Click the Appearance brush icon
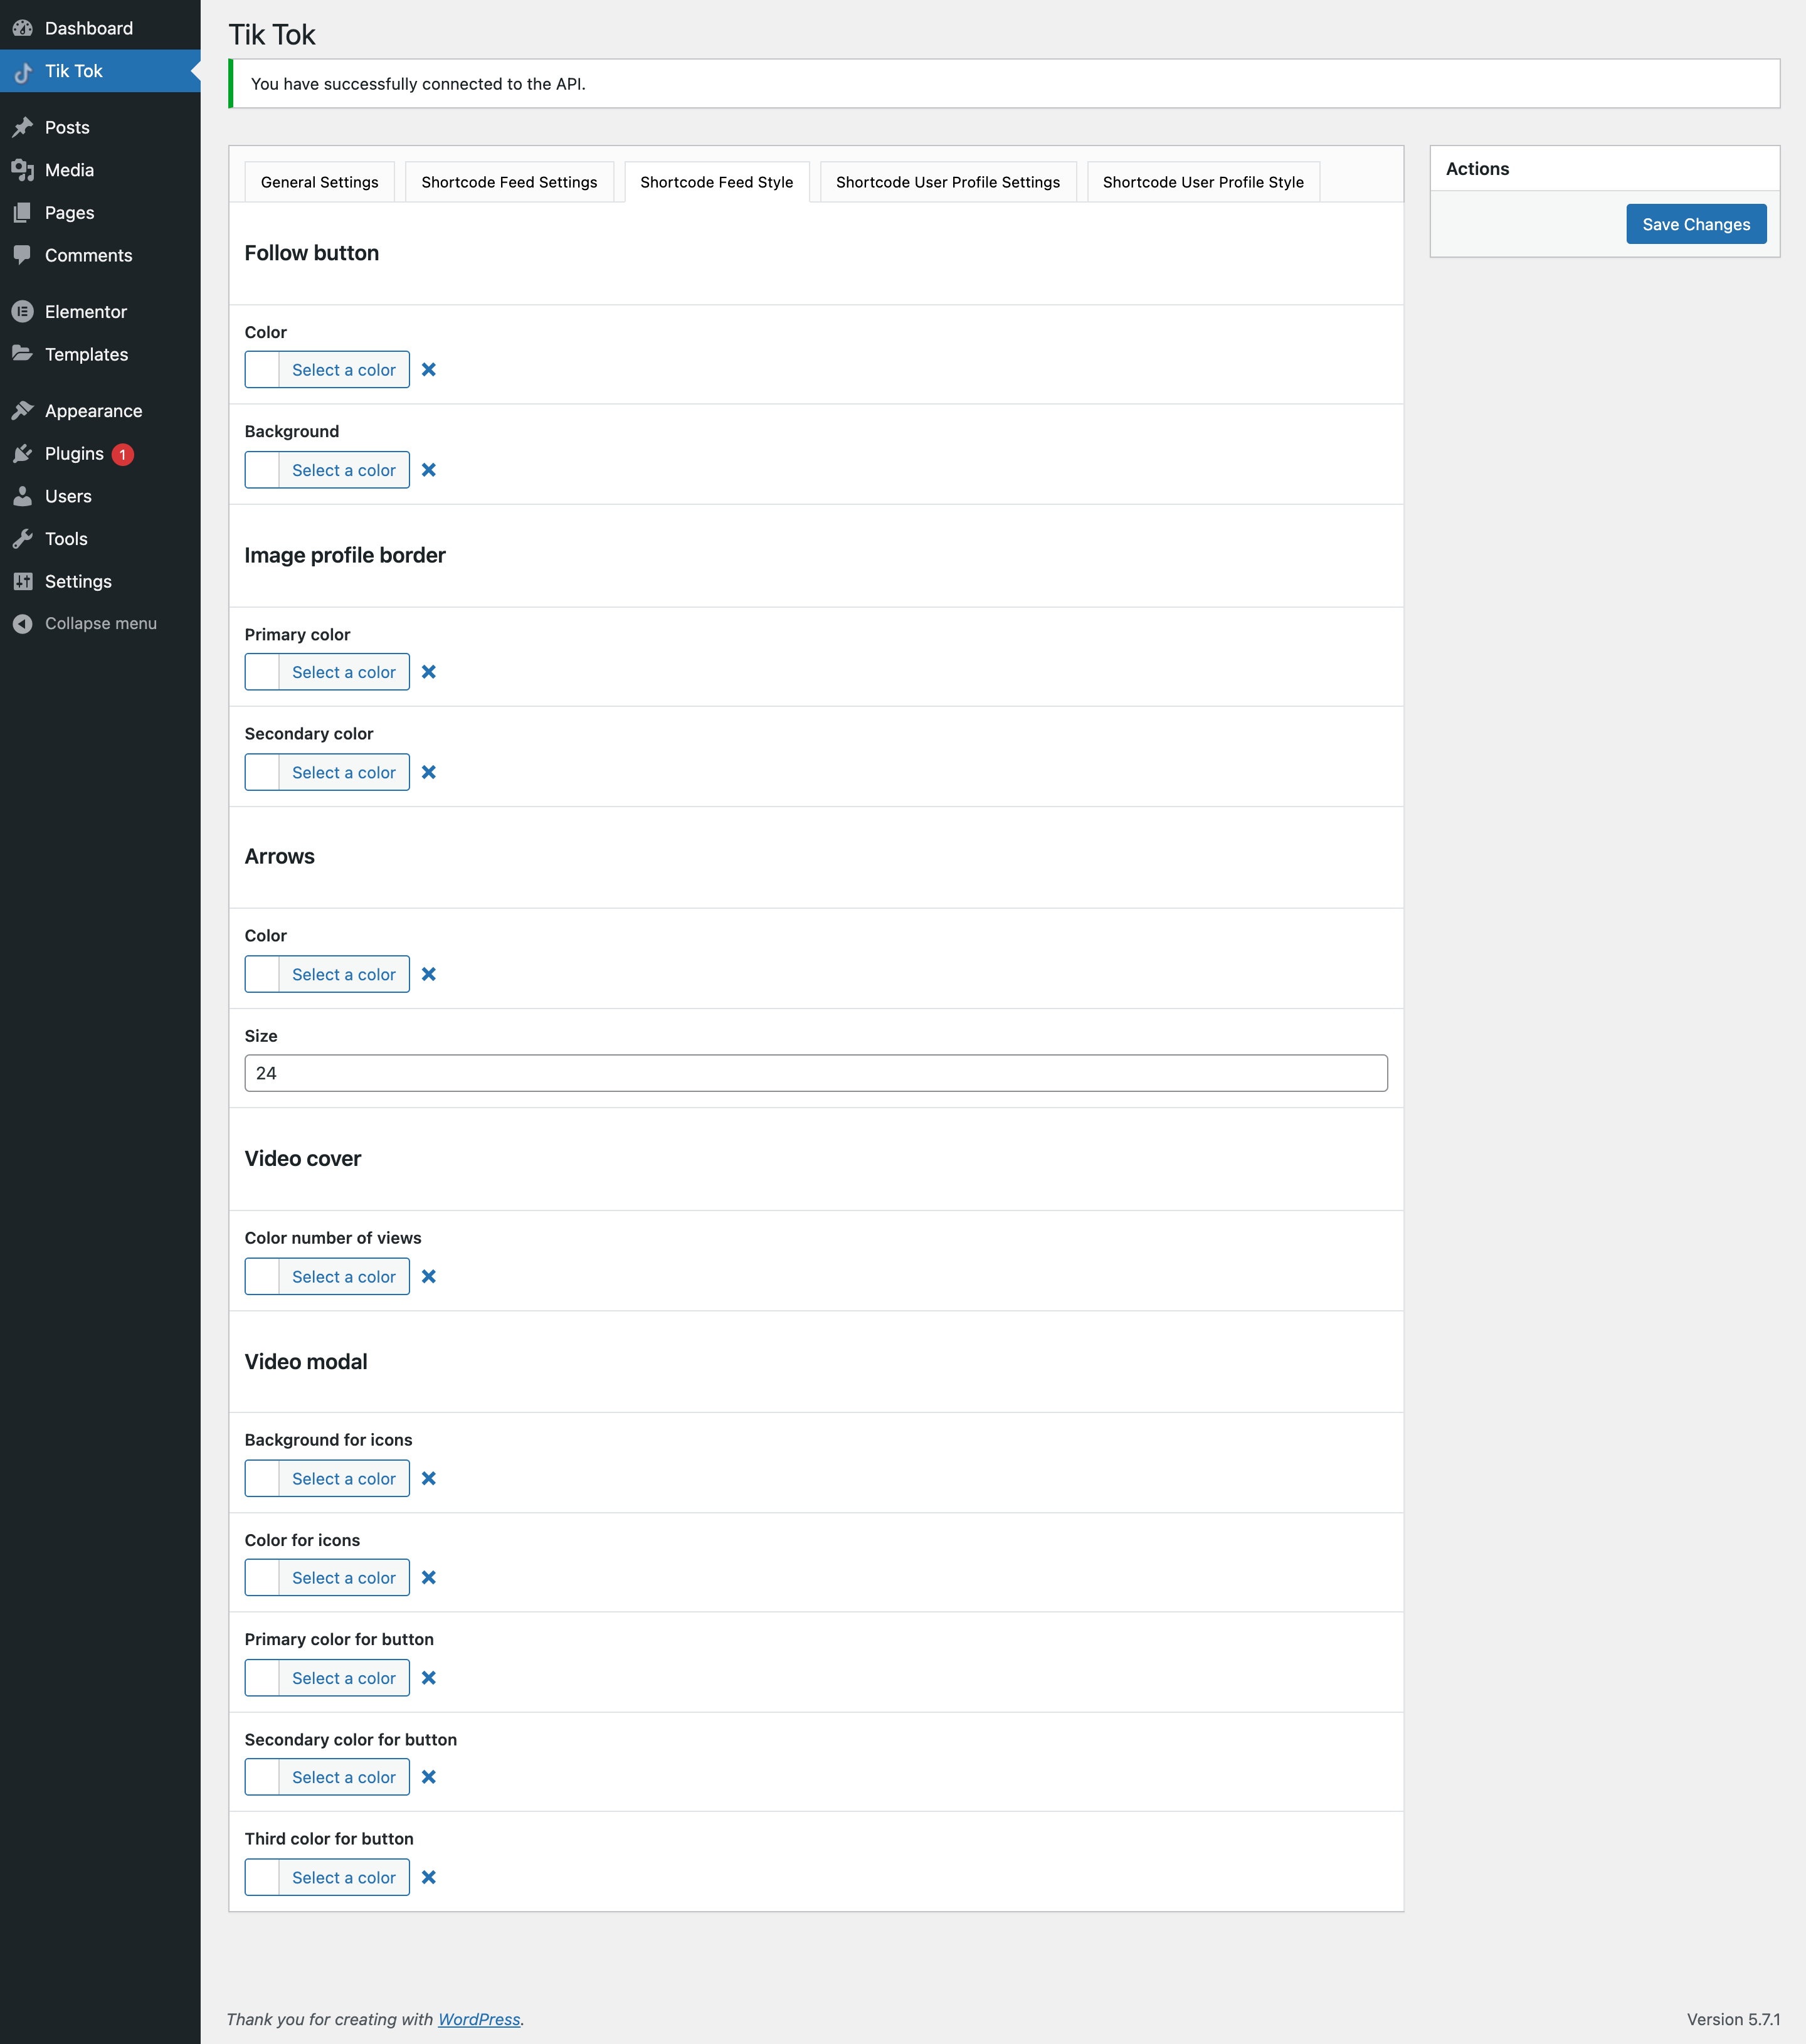This screenshot has width=1806, height=2044. coord(23,411)
